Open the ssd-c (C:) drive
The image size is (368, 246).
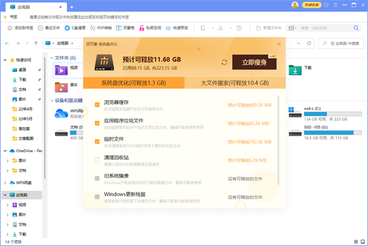(x=325, y=113)
